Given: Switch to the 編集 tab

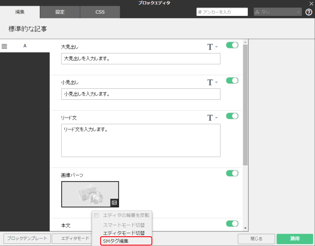Looking at the screenshot, I should coord(20,12).
